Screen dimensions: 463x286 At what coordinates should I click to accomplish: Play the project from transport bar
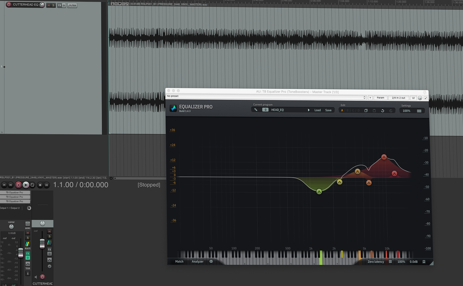tap(26, 185)
